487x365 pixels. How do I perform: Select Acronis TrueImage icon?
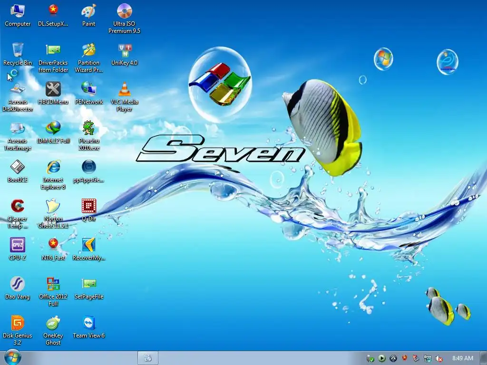(x=18, y=136)
